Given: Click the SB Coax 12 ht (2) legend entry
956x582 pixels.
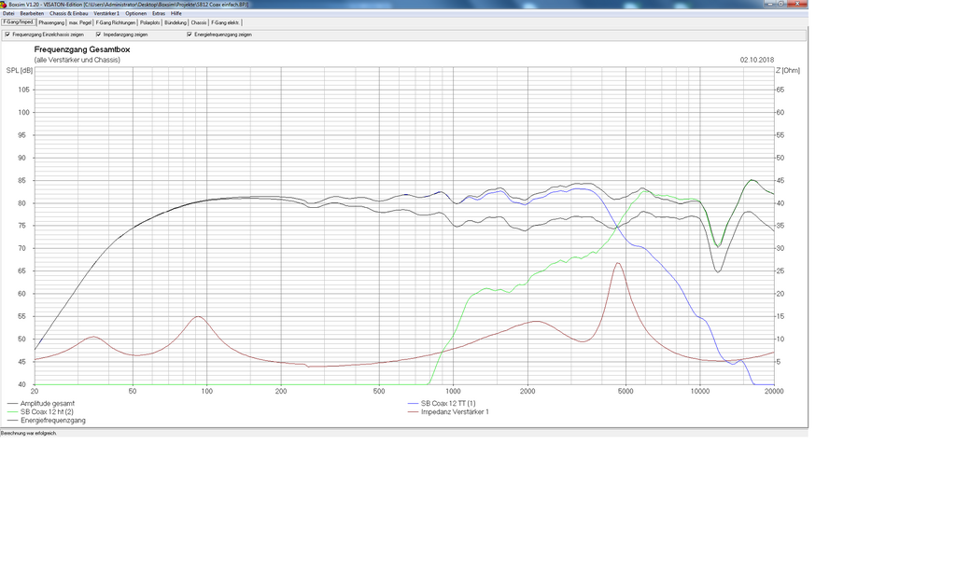Looking at the screenshot, I should 40,412.
